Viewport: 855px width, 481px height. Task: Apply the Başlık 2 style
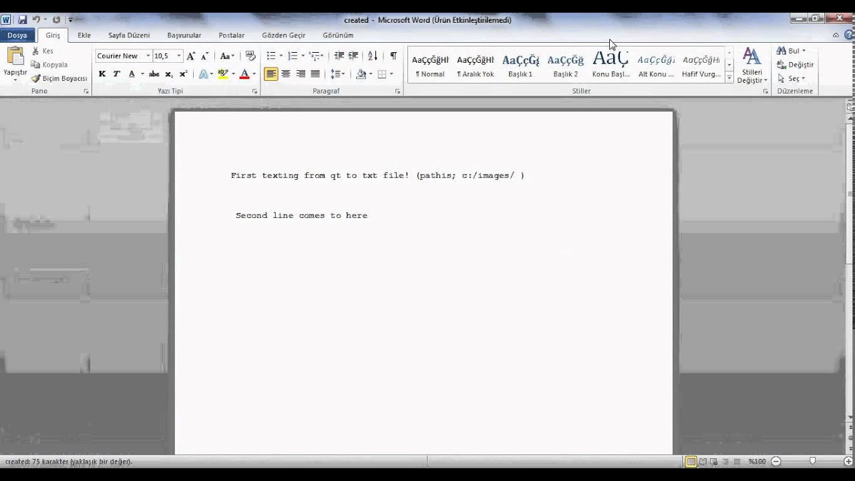point(566,65)
